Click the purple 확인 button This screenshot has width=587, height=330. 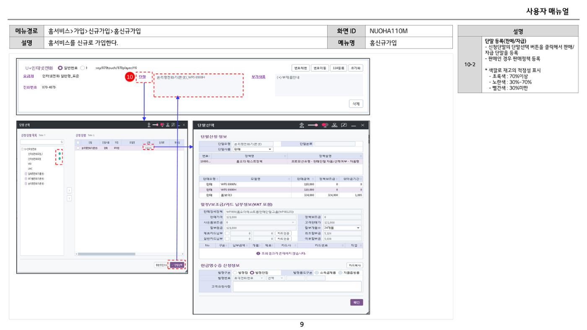357,302
